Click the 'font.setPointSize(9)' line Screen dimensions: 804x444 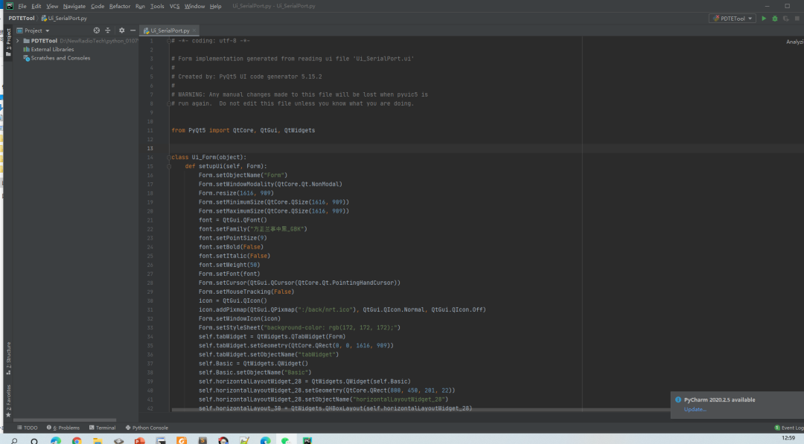coord(233,238)
